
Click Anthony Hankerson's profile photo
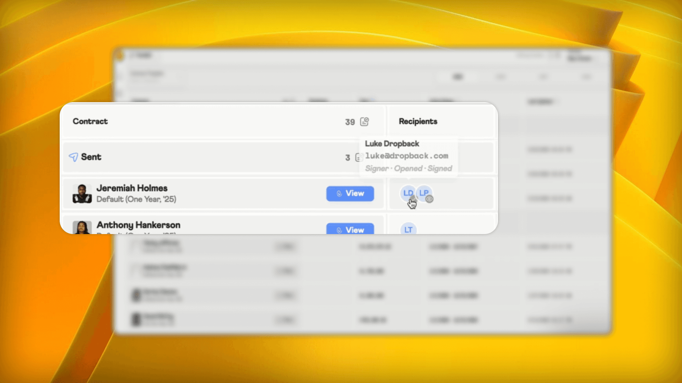click(x=82, y=227)
